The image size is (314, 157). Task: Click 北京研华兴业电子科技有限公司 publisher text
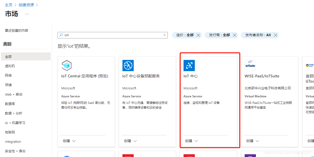[x=268, y=88]
